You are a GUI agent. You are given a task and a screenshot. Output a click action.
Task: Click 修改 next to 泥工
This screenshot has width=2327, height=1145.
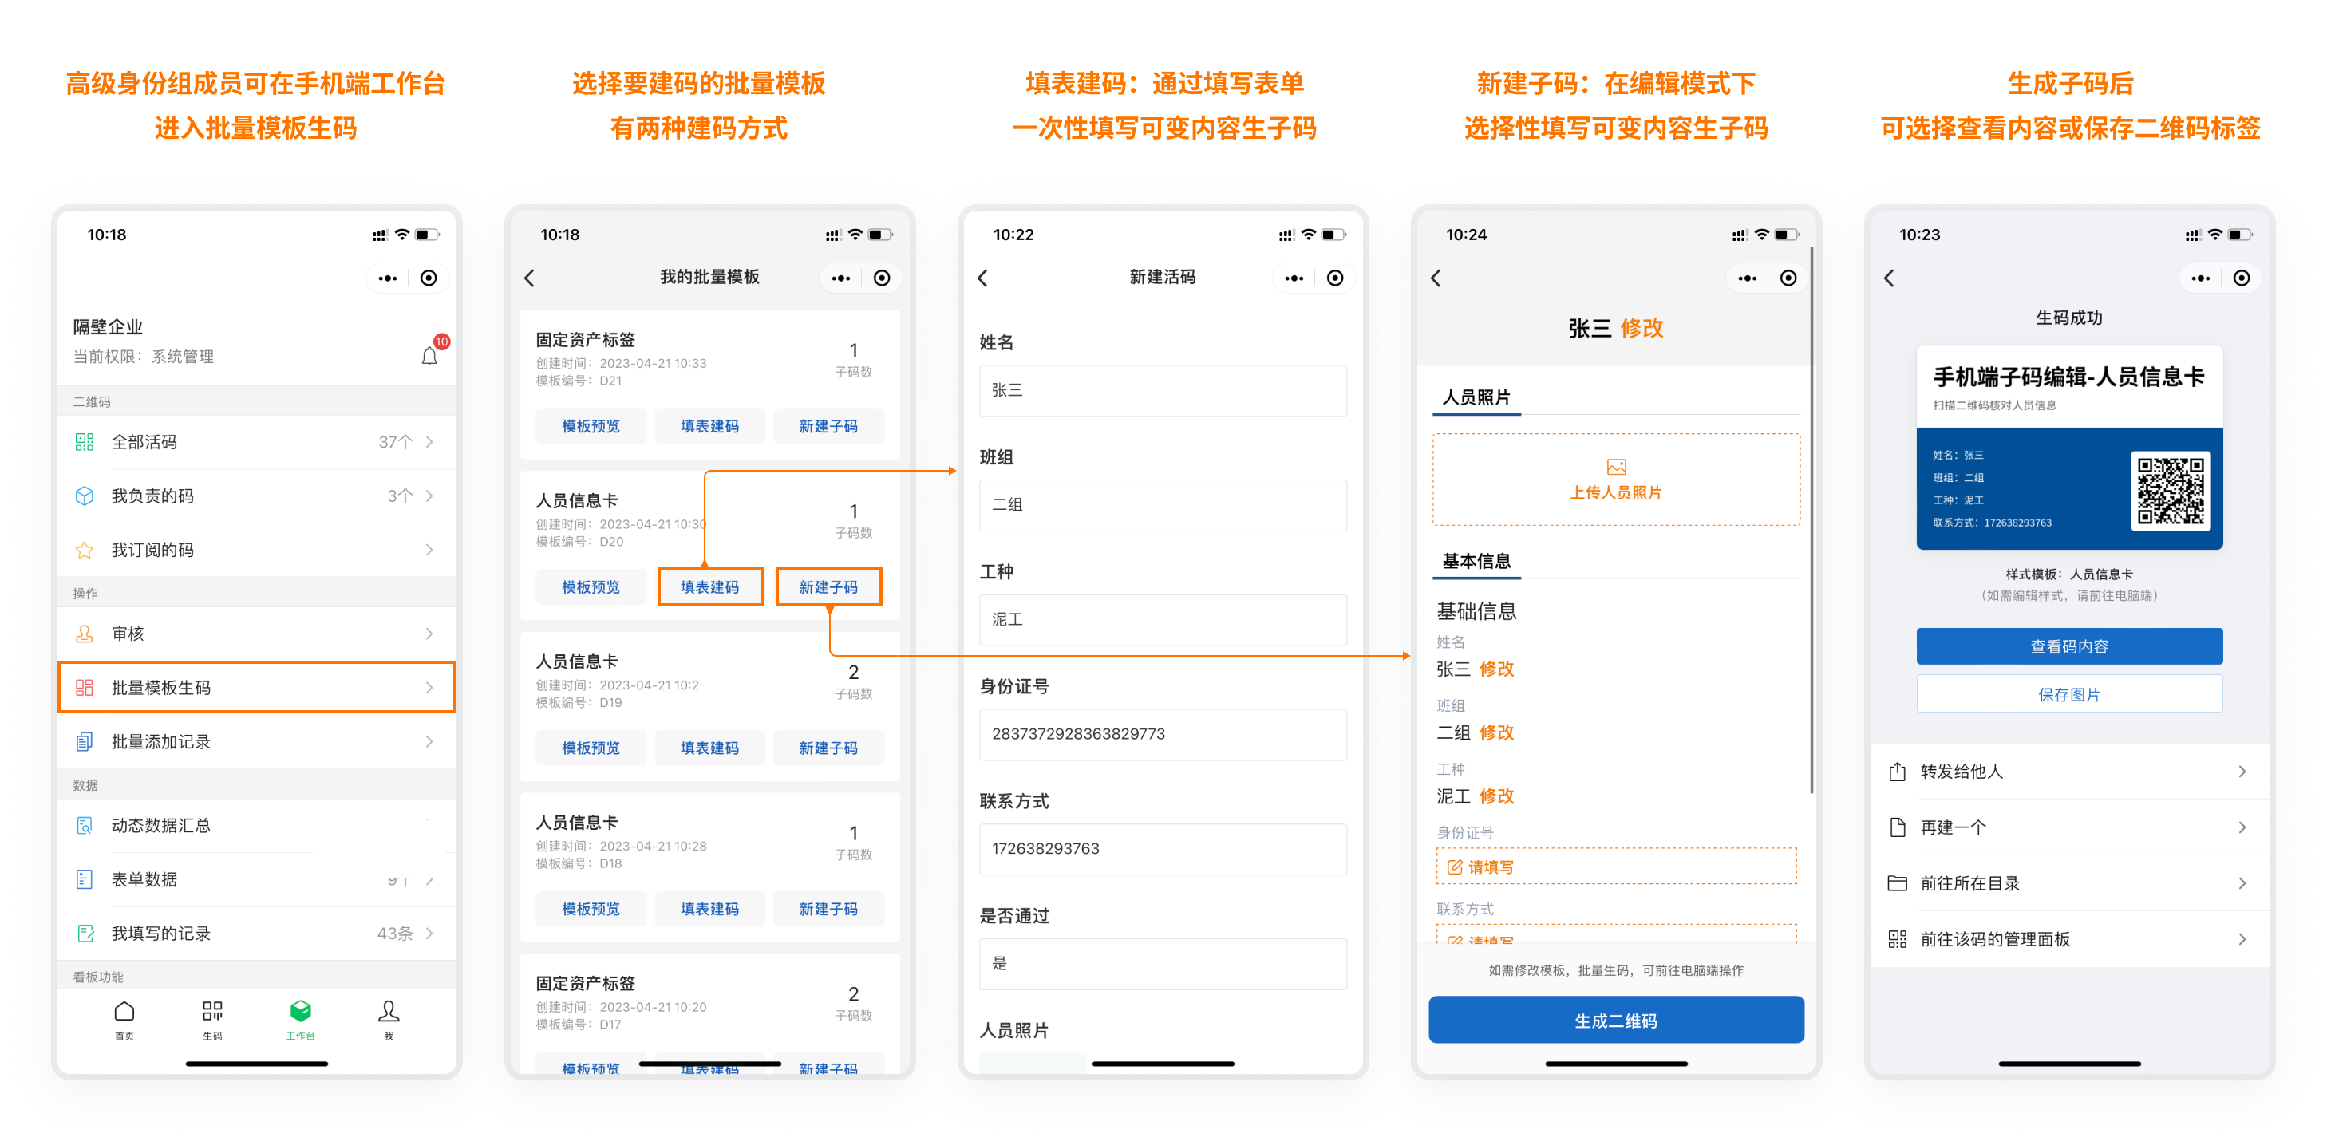(x=1497, y=797)
